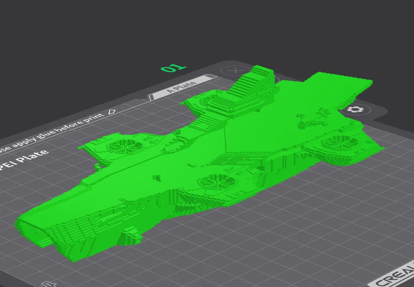Click the small diamond icon after the glue notice
This screenshot has width=414, height=287.
112,112
